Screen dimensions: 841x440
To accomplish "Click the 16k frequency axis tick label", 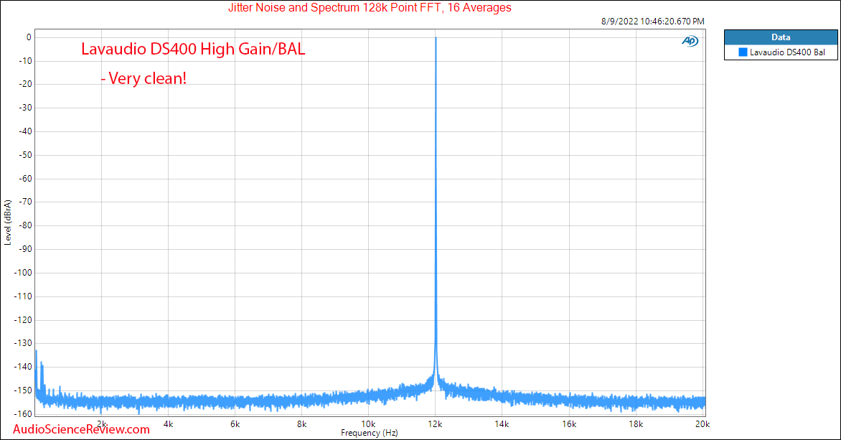I will pos(569,424).
